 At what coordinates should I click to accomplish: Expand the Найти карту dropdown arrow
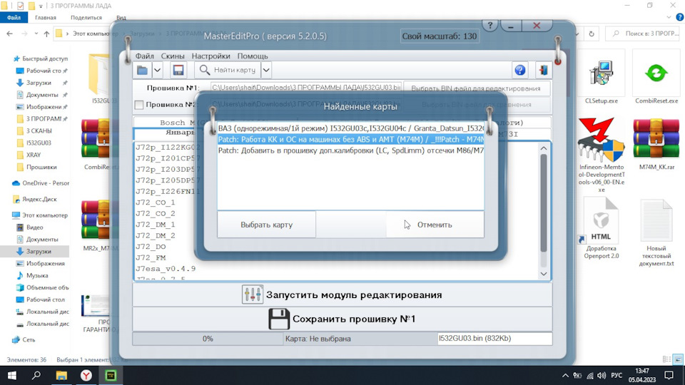pyautogui.click(x=266, y=70)
